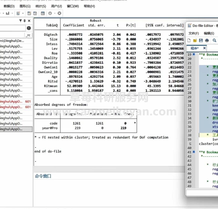The image size is (218, 209).
Task: Open the Variables Manager toolbar icon
Action: pos(43,13)
